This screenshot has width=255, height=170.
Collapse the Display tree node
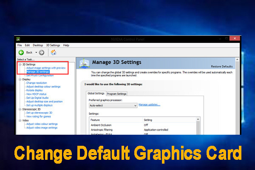(x=19, y=79)
